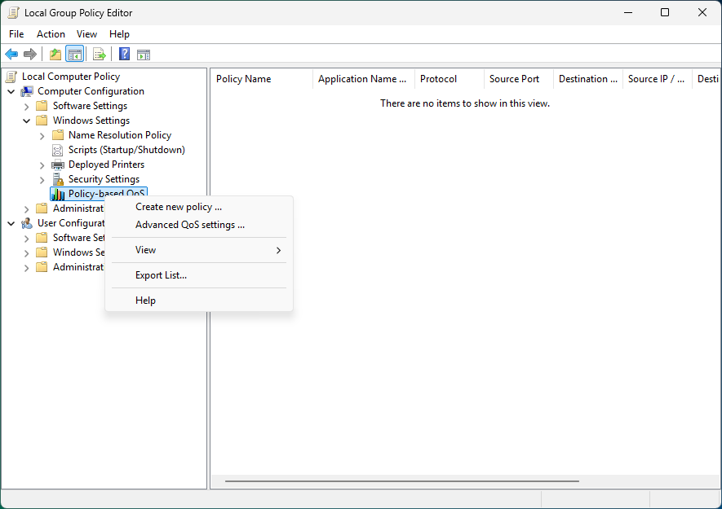The height and width of the screenshot is (509, 722).
Task: Expand Software Settings under User Configuration
Action: 26,238
